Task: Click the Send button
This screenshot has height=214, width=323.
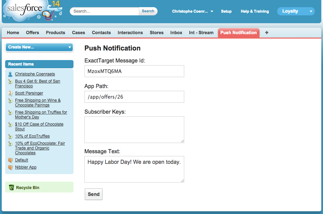Action: (94, 194)
